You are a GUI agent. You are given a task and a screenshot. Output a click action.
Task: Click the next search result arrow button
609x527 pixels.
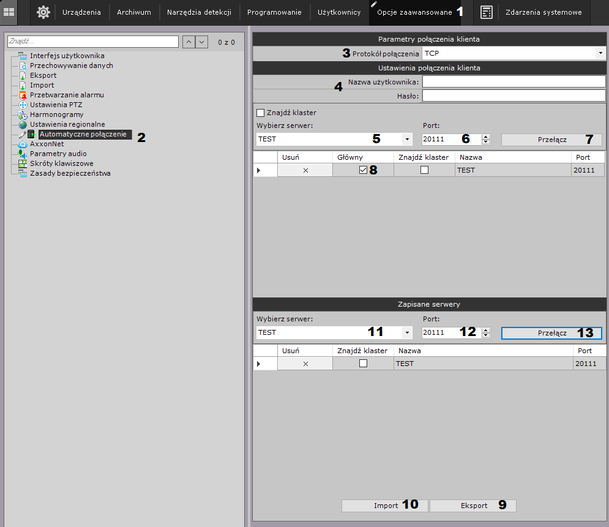(202, 42)
